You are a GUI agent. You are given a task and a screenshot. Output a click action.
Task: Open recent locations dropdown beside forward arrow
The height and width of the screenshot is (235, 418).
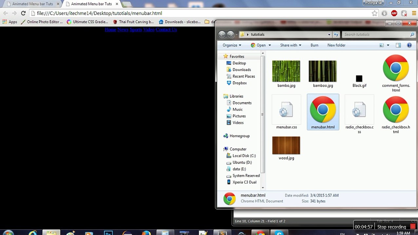(x=237, y=35)
